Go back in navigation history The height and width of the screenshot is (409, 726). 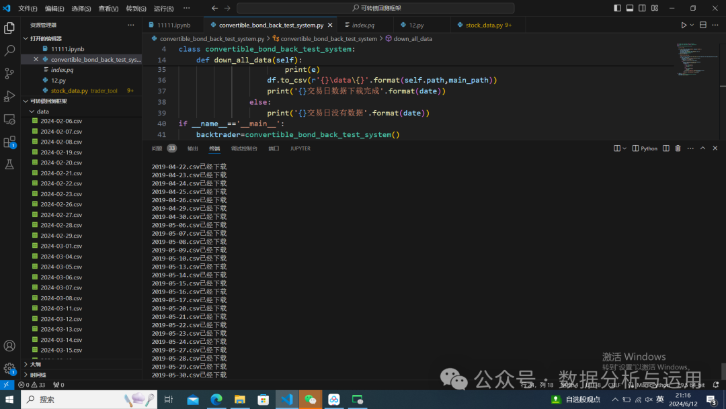point(214,8)
